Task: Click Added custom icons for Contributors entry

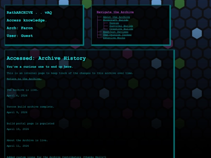Action: pos(56,157)
